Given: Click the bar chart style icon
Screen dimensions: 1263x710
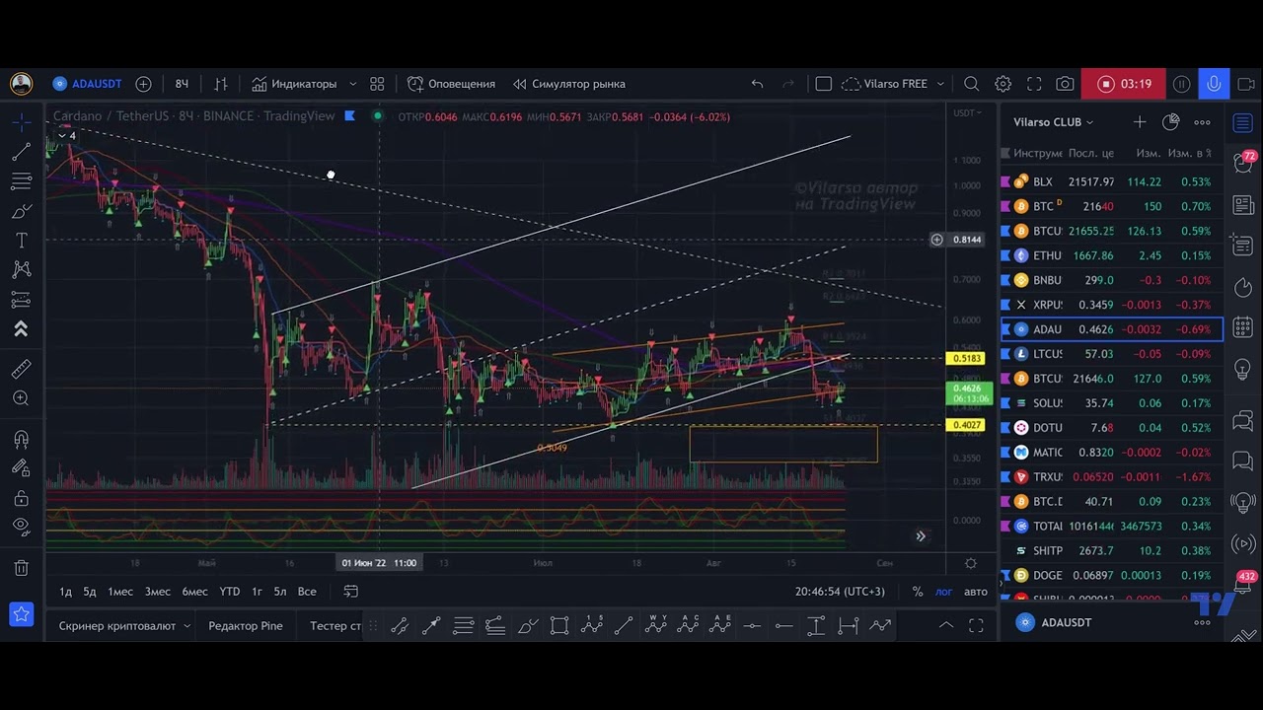Looking at the screenshot, I should (x=221, y=84).
